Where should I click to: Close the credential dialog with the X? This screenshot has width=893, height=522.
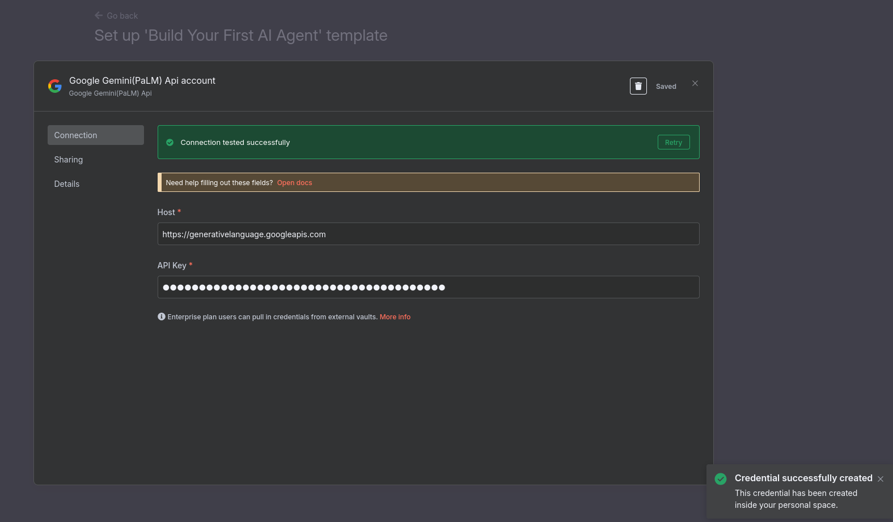[x=695, y=84]
